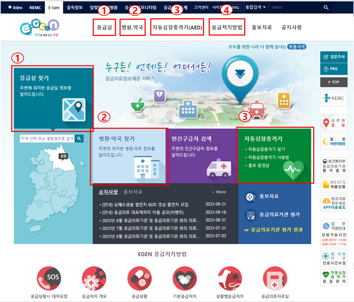Expand the 통합검색 dropdown

click(x=255, y=7)
